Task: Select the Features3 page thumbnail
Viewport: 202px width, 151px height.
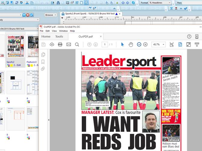Action: [x=33, y=46]
